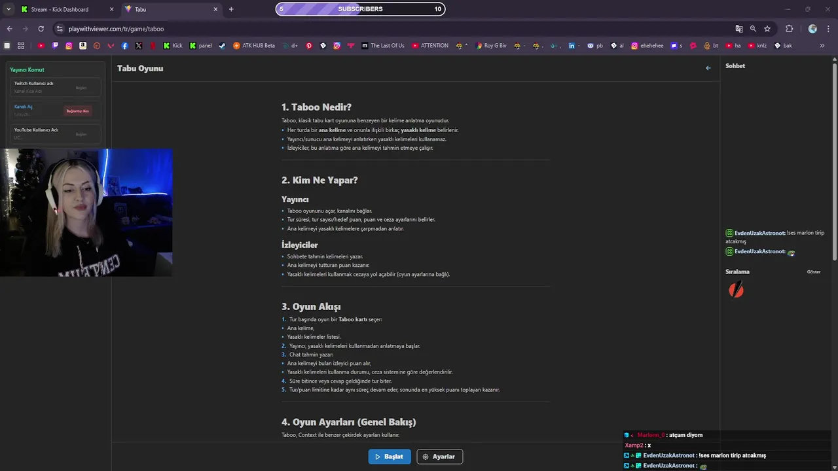Viewport: 838px width, 471px height.
Task: Click the Başlat start button
Action: click(x=390, y=457)
